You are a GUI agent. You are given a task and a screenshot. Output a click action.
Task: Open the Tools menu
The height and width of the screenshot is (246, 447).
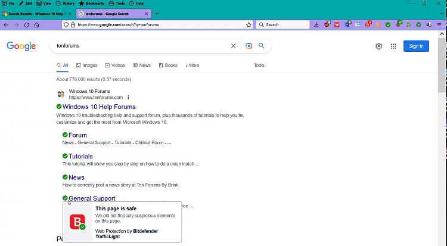pos(117,4)
